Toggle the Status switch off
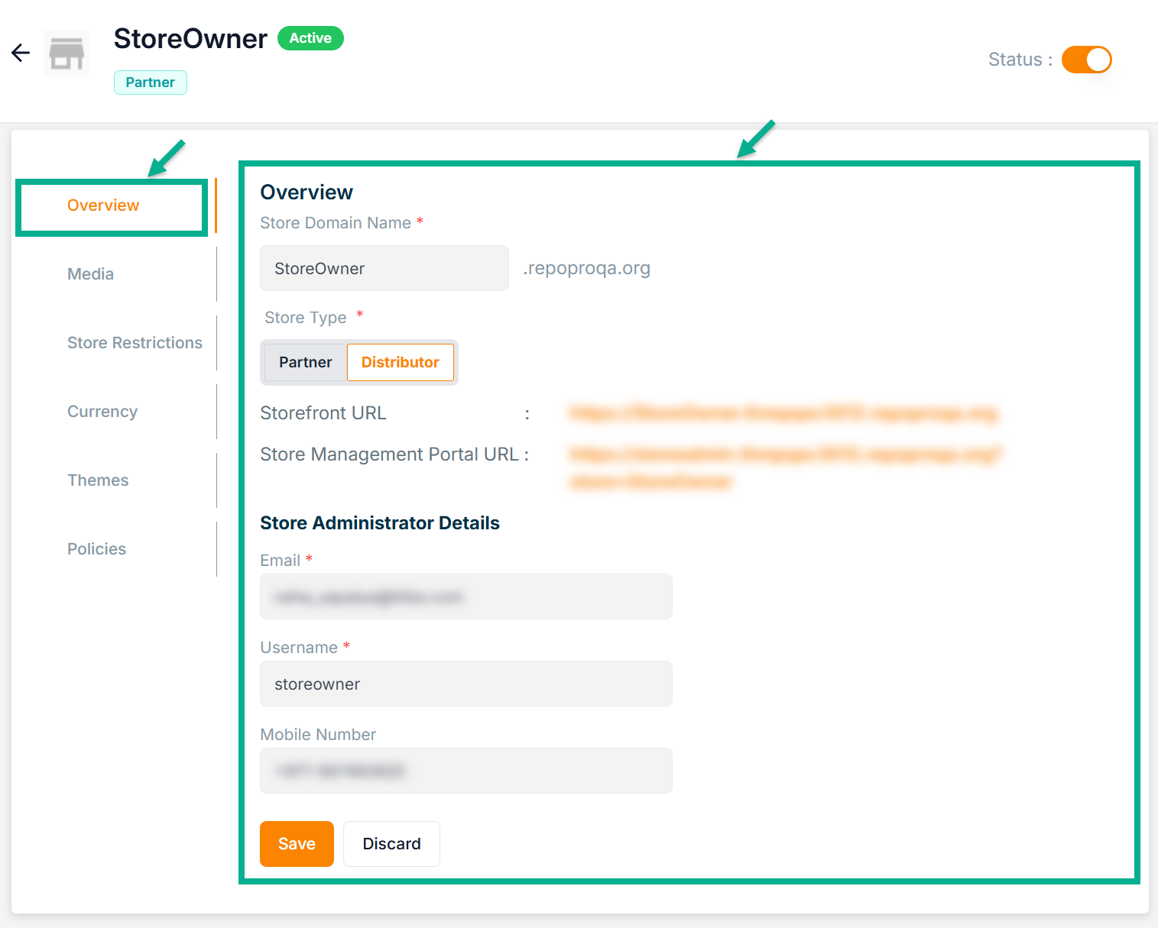Viewport: 1158px width, 928px height. (1086, 60)
